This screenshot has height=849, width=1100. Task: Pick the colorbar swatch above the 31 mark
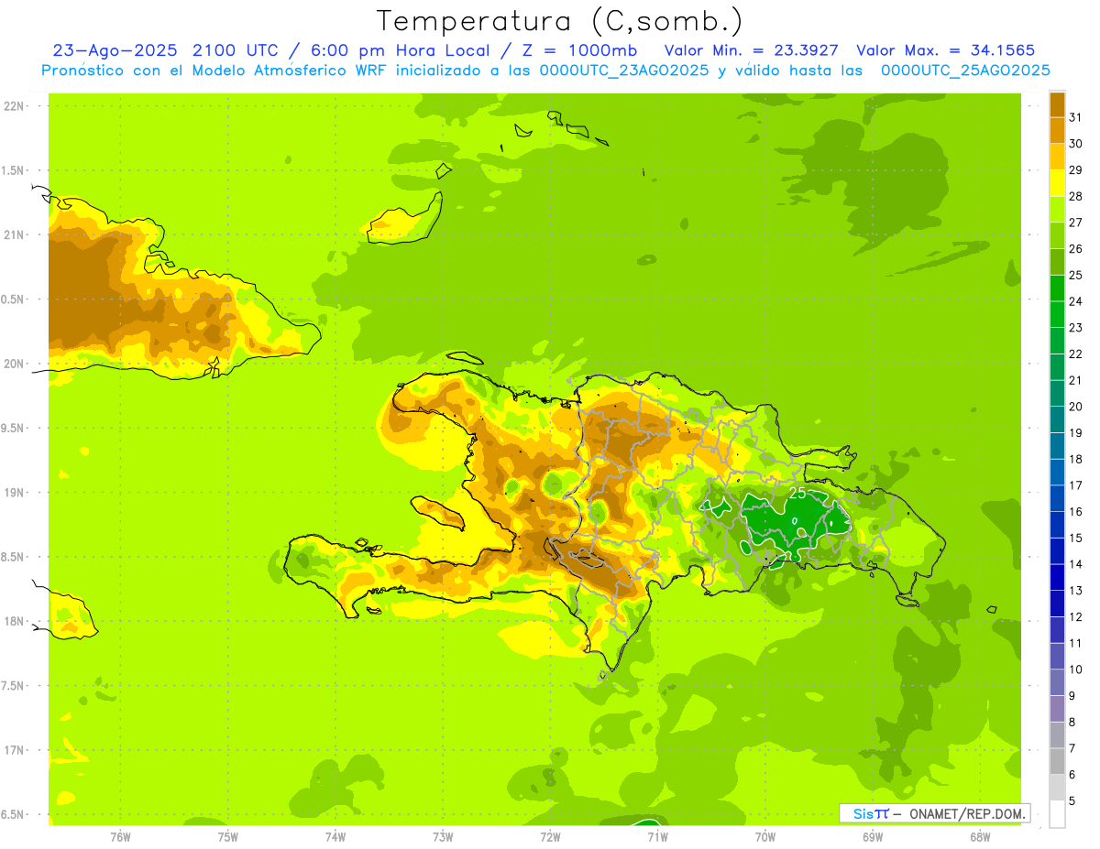tap(1057, 104)
